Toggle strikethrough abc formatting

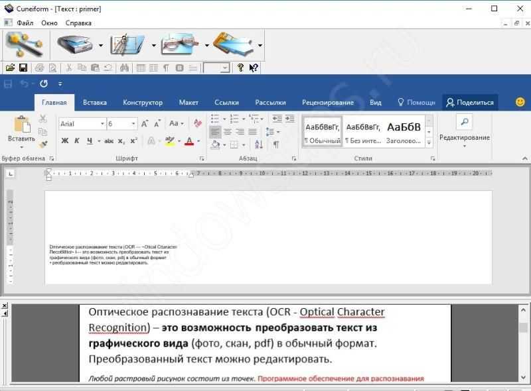109,140
